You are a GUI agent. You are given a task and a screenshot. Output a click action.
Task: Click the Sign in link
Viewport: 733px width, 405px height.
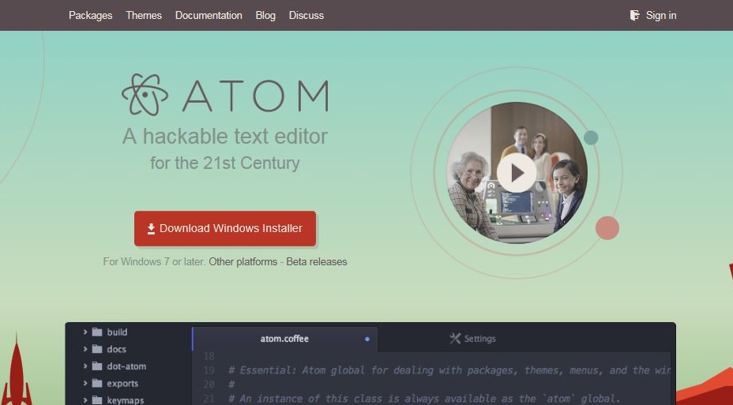tap(661, 16)
